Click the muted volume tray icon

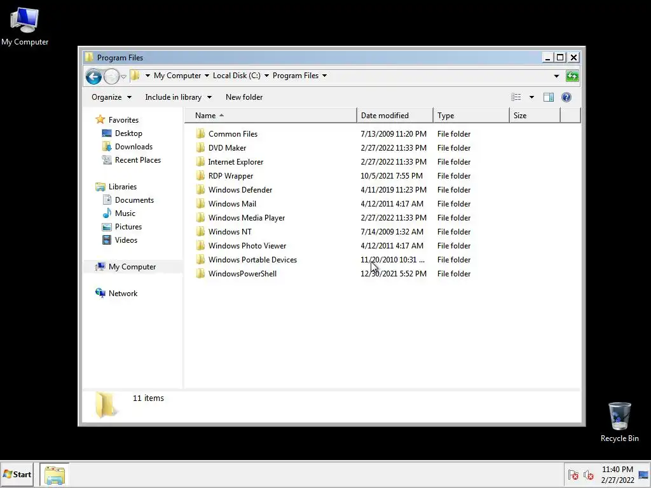[588, 475]
